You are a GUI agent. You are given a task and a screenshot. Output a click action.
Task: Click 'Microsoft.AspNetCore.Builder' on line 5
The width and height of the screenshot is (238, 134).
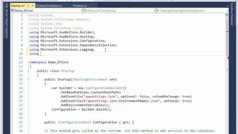tap(67, 32)
